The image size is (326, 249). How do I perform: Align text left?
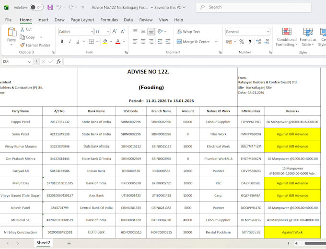[x=135, y=42]
